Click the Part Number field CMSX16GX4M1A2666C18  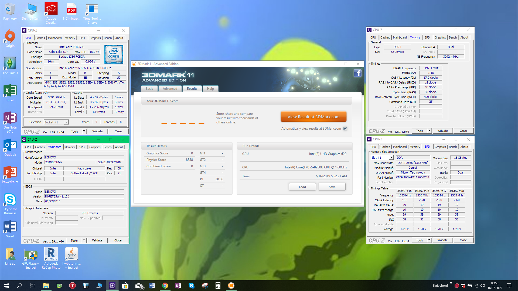(x=413, y=177)
